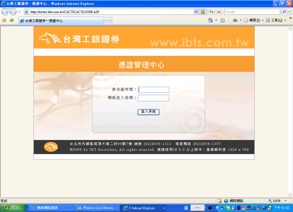
Task: Click the 台灣工銀證券 horse logo
Action: 79,39
